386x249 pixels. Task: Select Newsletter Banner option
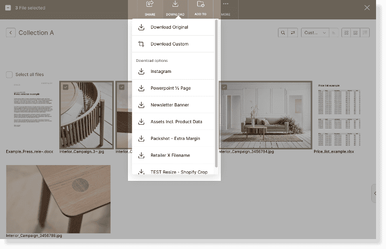tap(173, 105)
